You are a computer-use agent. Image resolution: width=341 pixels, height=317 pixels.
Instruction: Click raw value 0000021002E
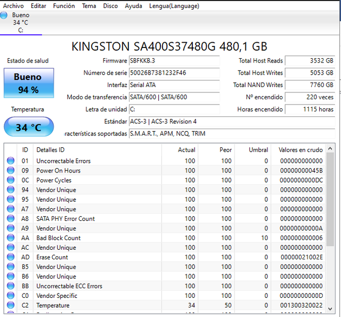click(x=302, y=257)
